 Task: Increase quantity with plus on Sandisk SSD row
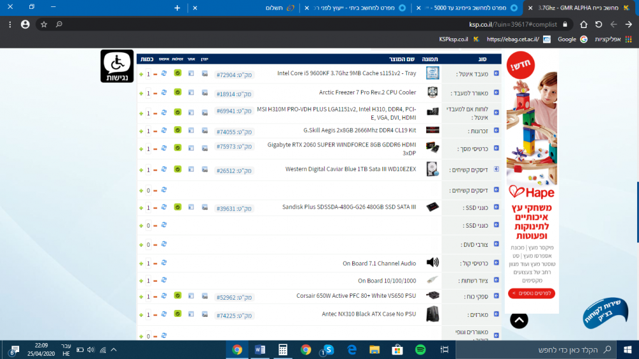coord(141,208)
